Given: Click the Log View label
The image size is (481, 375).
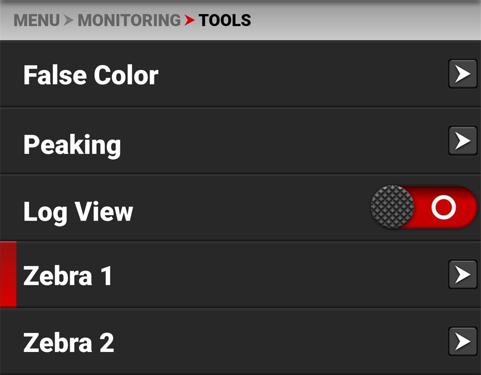Looking at the screenshot, I should click(x=78, y=211).
